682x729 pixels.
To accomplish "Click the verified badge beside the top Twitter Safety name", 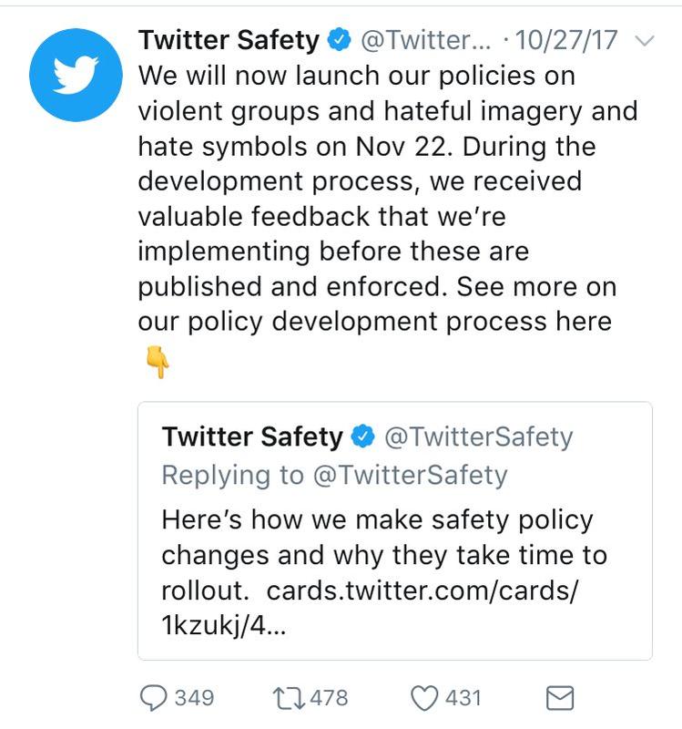I will [x=339, y=40].
